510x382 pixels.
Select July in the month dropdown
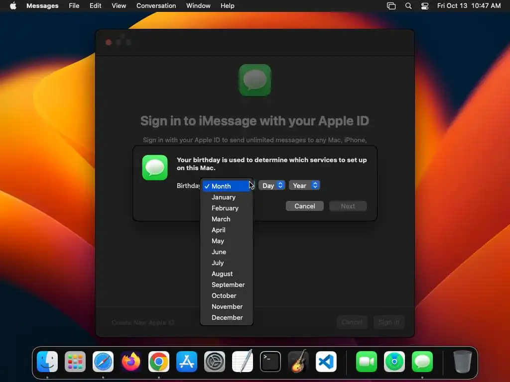[x=227, y=263]
